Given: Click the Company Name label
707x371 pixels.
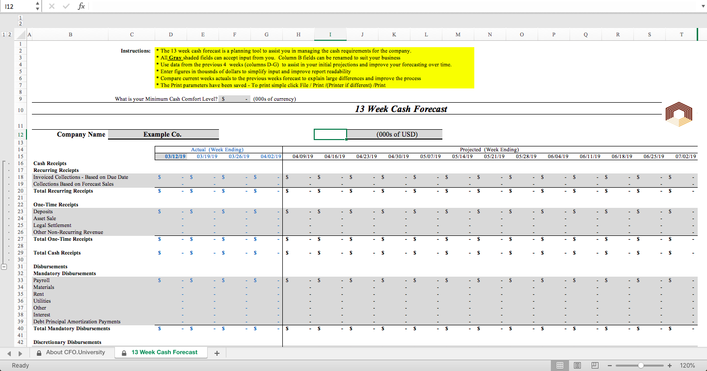Looking at the screenshot, I should tap(81, 134).
